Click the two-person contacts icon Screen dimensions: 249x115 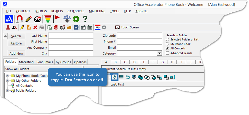(x=14, y=27)
